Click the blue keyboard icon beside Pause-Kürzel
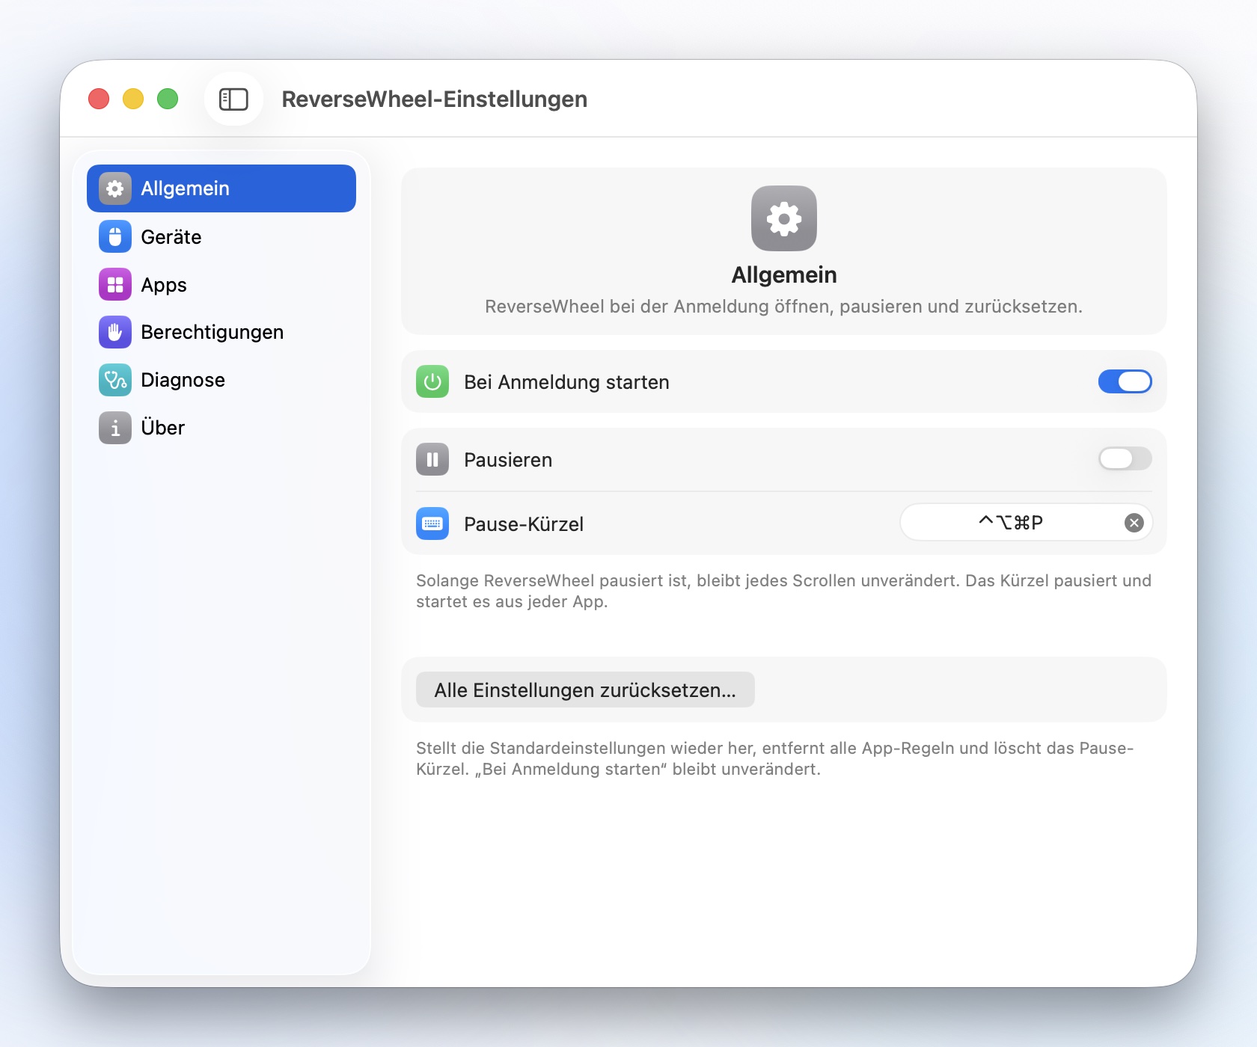This screenshot has width=1257, height=1047. (432, 523)
